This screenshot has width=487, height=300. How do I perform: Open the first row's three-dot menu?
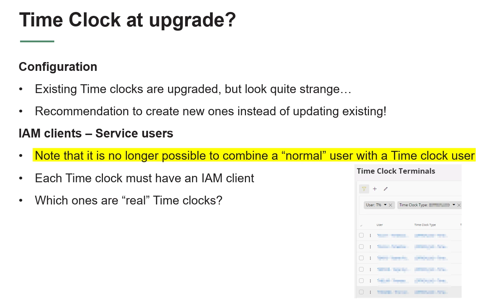370,235
